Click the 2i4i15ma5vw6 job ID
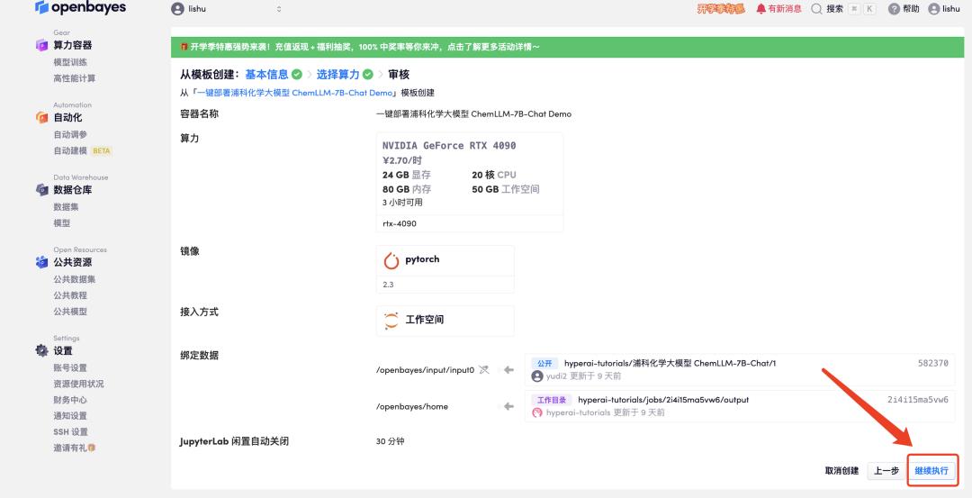 point(917,400)
